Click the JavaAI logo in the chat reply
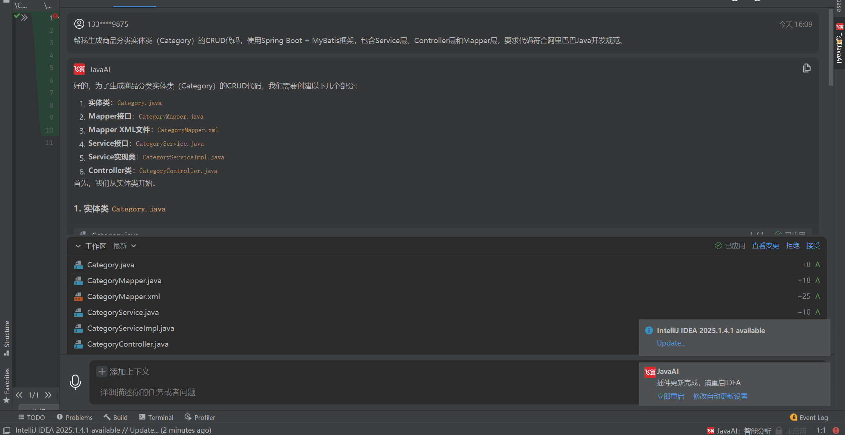845x435 pixels. point(79,69)
